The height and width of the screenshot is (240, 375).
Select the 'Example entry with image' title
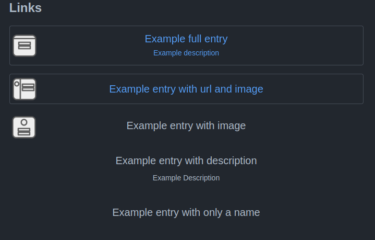pyautogui.click(x=186, y=125)
